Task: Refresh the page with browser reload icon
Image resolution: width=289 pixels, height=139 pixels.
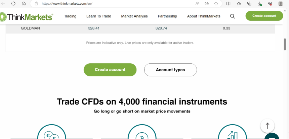Action: pos(13,3)
